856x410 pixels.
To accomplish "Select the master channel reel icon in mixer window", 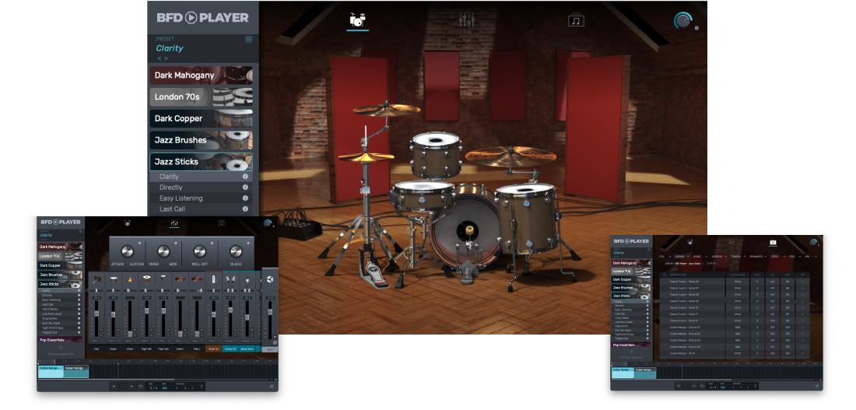I will point(270,279).
